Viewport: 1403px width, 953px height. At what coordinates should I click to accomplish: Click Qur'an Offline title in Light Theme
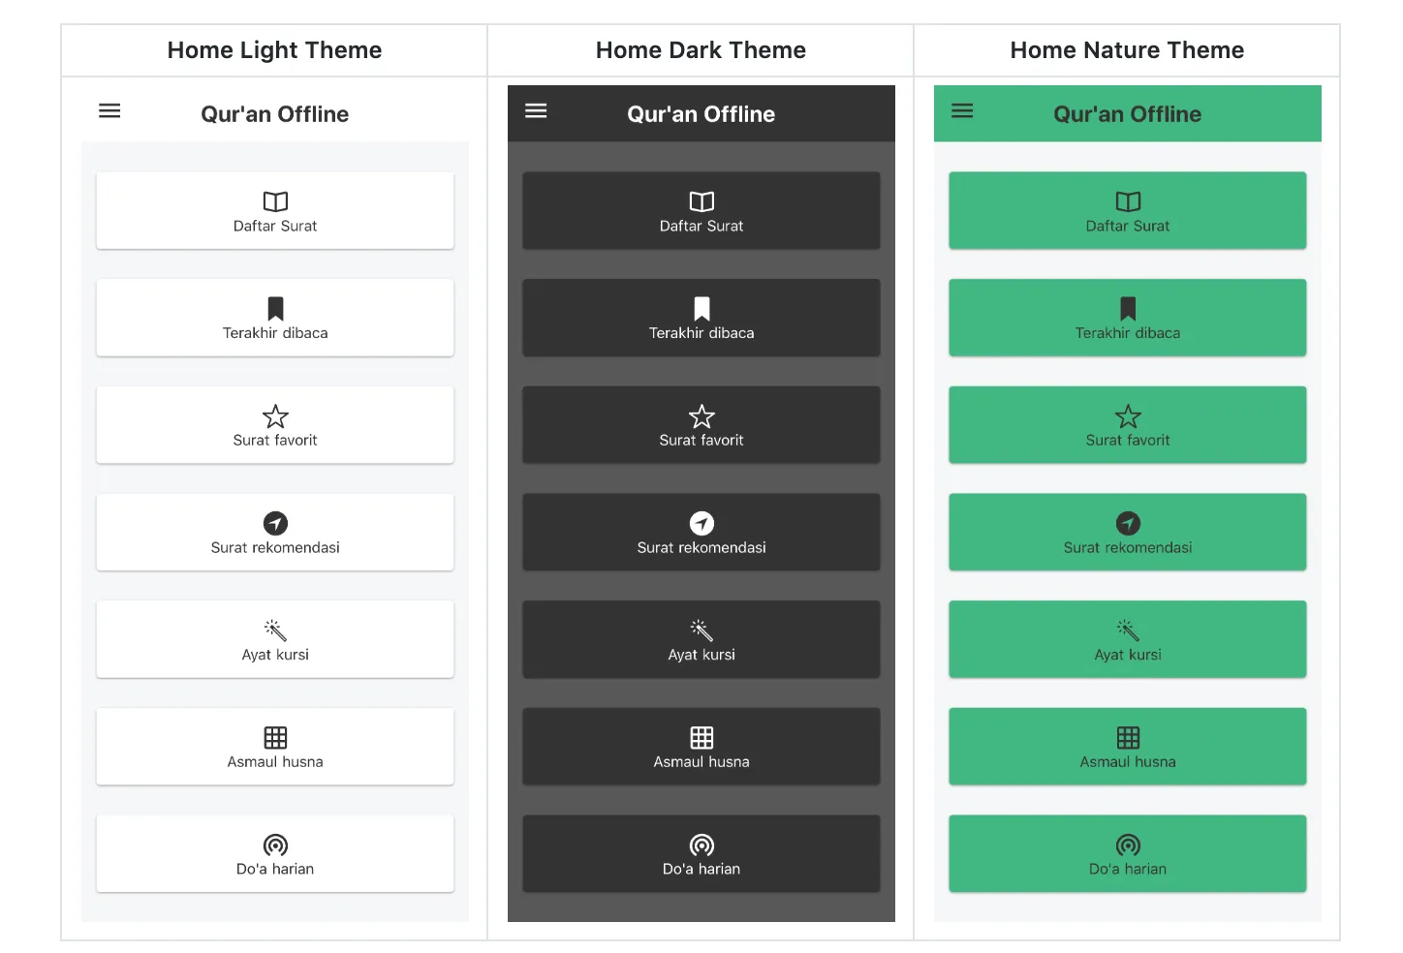tap(275, 113)
